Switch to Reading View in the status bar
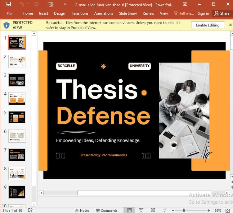 point(153,211)
